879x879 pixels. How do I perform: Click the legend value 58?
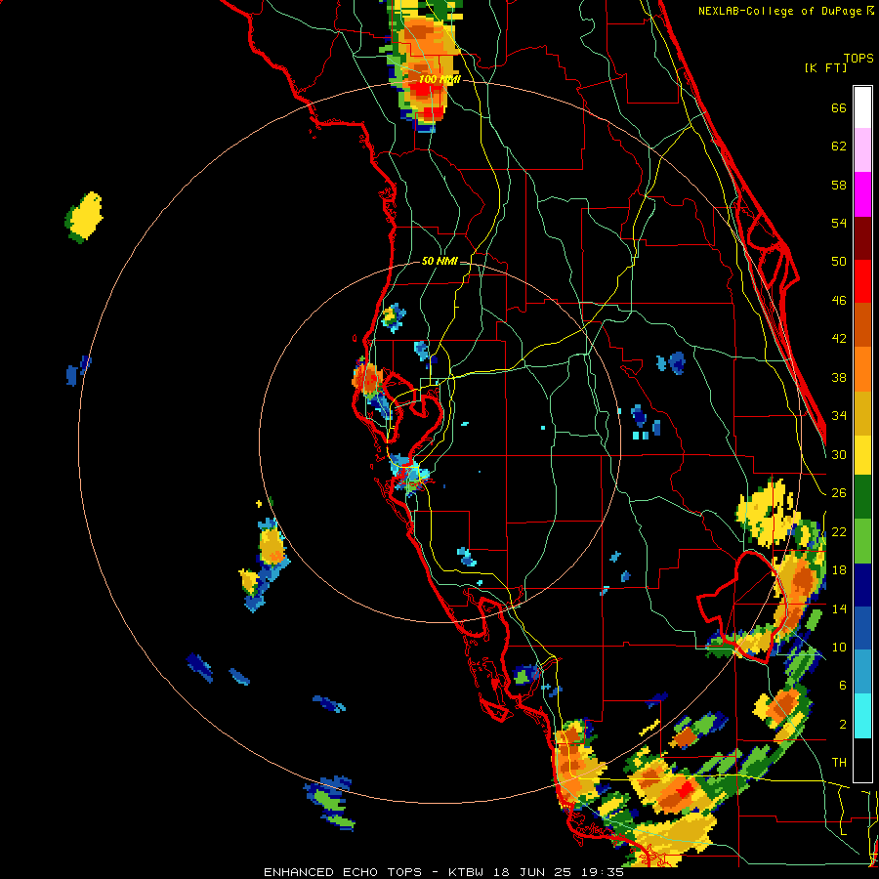click(x=839, y=186)
